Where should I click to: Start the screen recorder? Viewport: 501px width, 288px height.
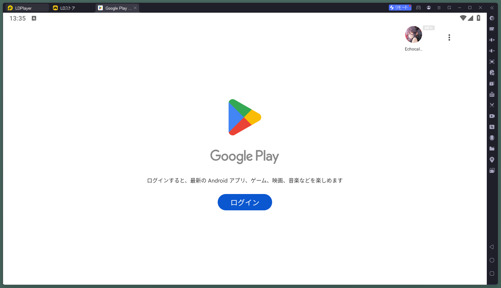[x=492, y=116]
